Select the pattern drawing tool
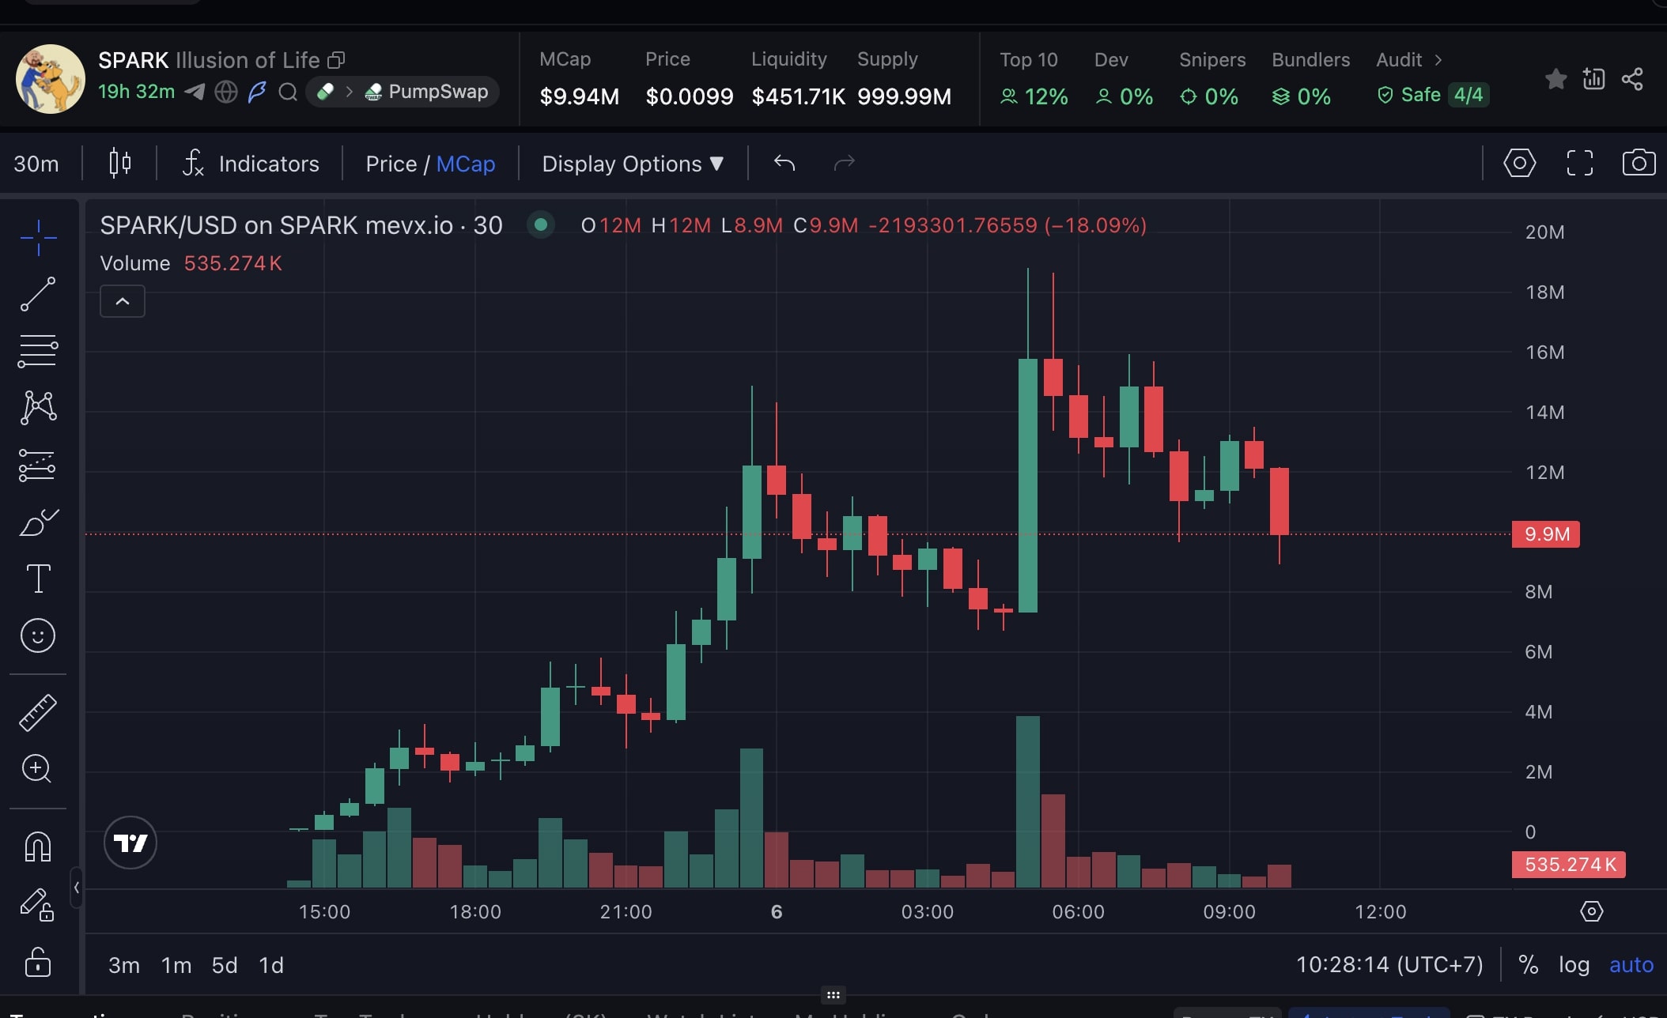This screenshot has width=1667, height=1018. [x=38, y=408]
